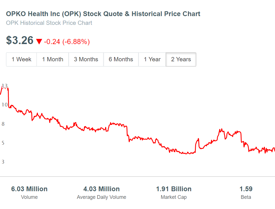Show the 3 Months price history
The image size is (275, 209).
(x=86, y=59)
